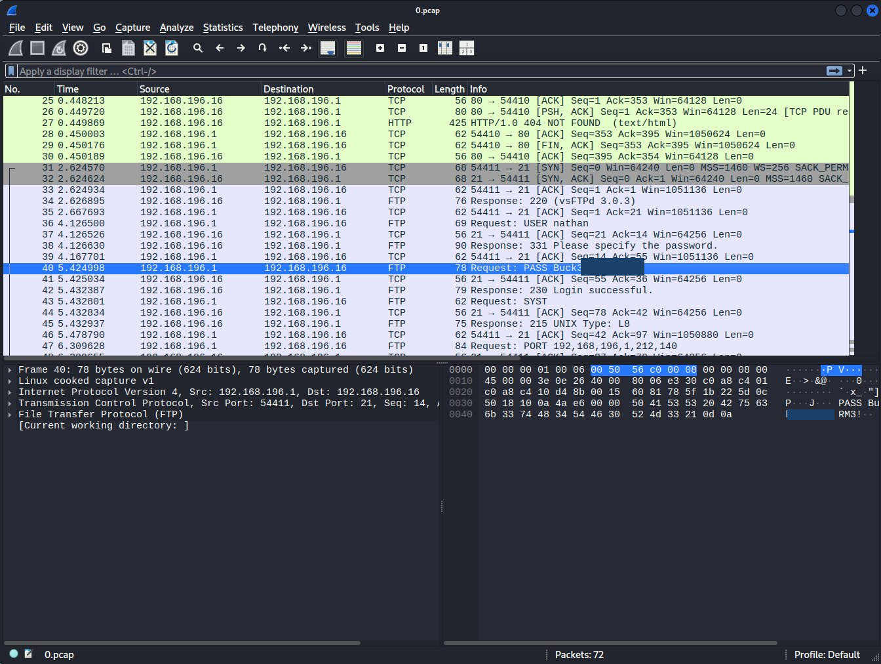The height and width of the screenshot is (664, 881).
Task: Reload this capture file
Action: click(172, 48)
